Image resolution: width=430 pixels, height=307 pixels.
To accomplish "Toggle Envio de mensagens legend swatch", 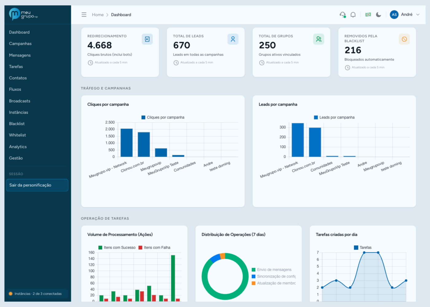I will click(x=253, y=270).
